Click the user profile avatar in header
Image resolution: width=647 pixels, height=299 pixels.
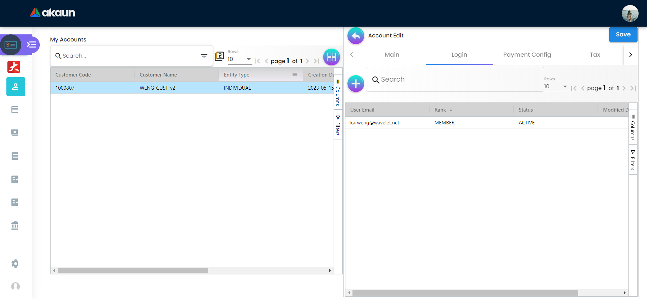pos(629,13)
